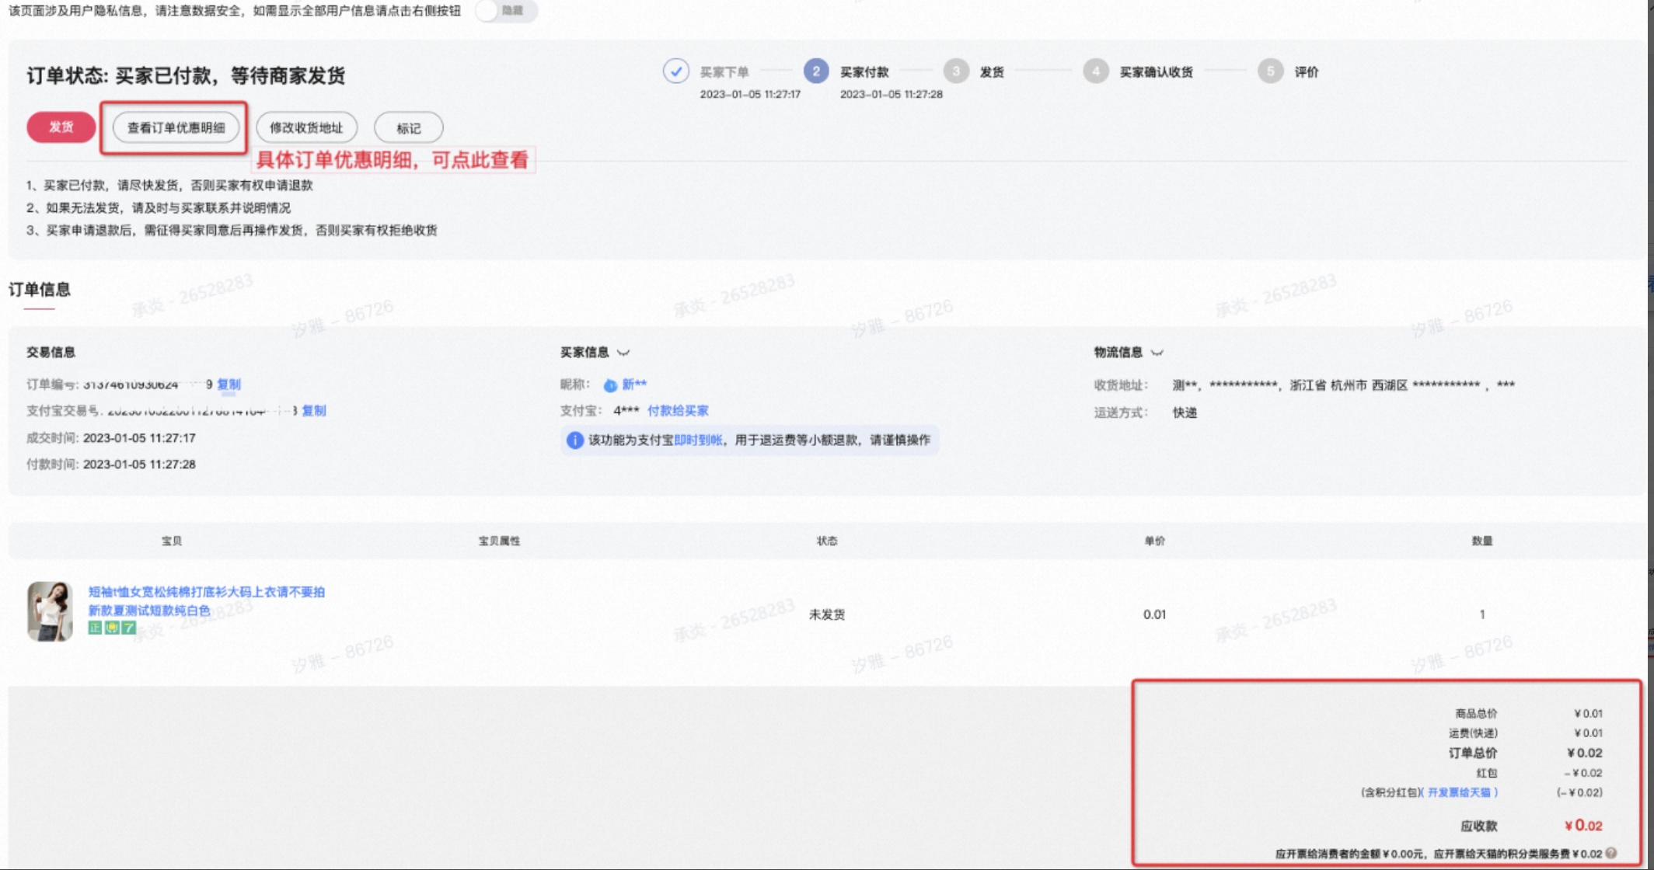Image resolution: width=1654 pixels, height=870 pixels.
Task: Click the 运送方式 快递 value
Action: coord(1185,412)
